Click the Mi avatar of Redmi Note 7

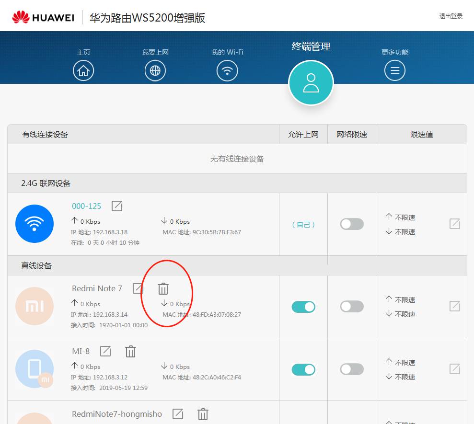(x=35, y=306)
